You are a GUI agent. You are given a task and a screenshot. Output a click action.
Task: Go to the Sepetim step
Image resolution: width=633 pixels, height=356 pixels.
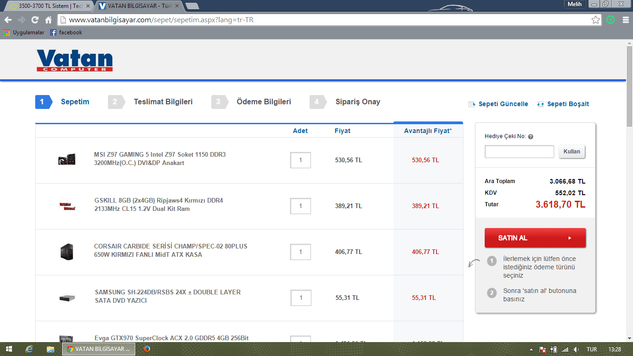click(63, 102)
